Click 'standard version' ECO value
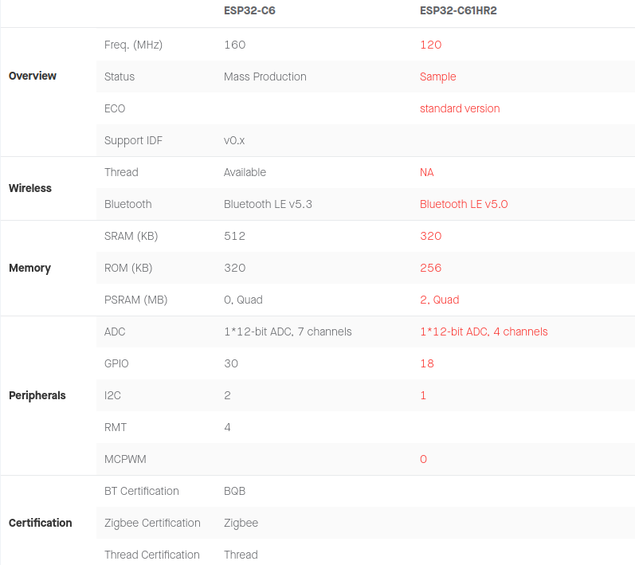Screen dimensions: 635x565 [460, 108]
